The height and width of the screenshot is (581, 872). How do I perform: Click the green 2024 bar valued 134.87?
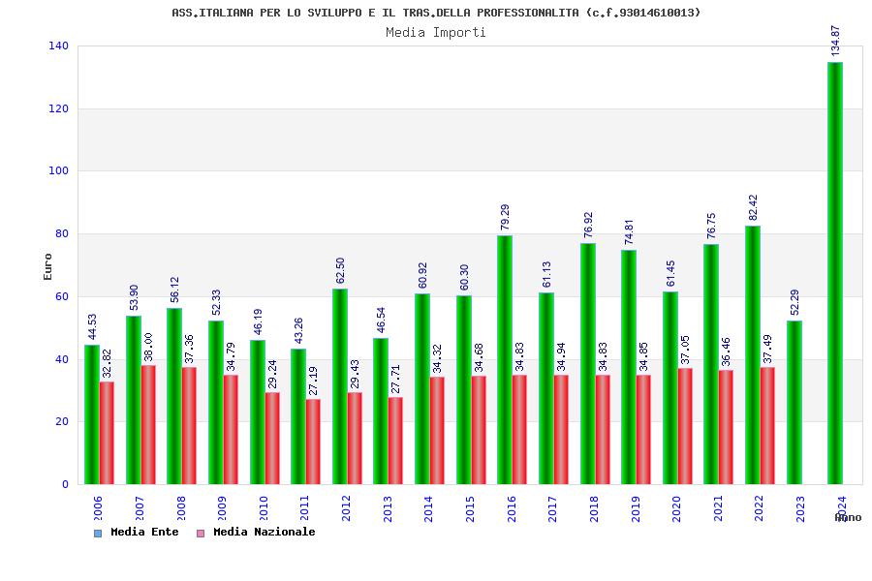(835, 273)
